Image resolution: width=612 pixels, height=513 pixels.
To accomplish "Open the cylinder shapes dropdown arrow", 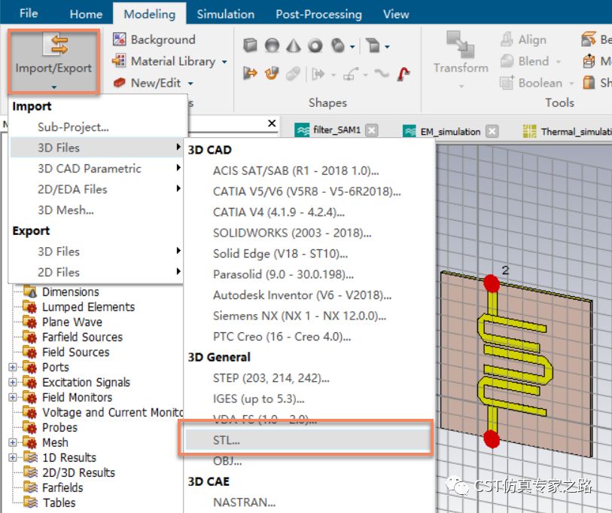I will tap(352, 47).
